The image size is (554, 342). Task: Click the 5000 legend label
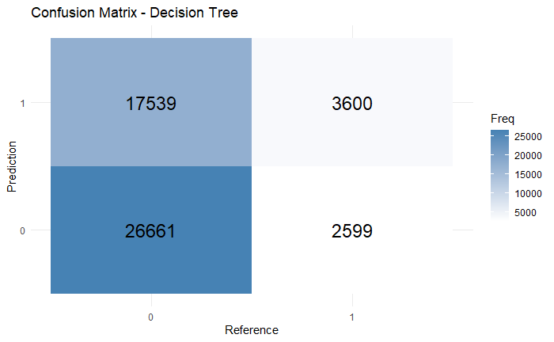(x=527, y=212)
